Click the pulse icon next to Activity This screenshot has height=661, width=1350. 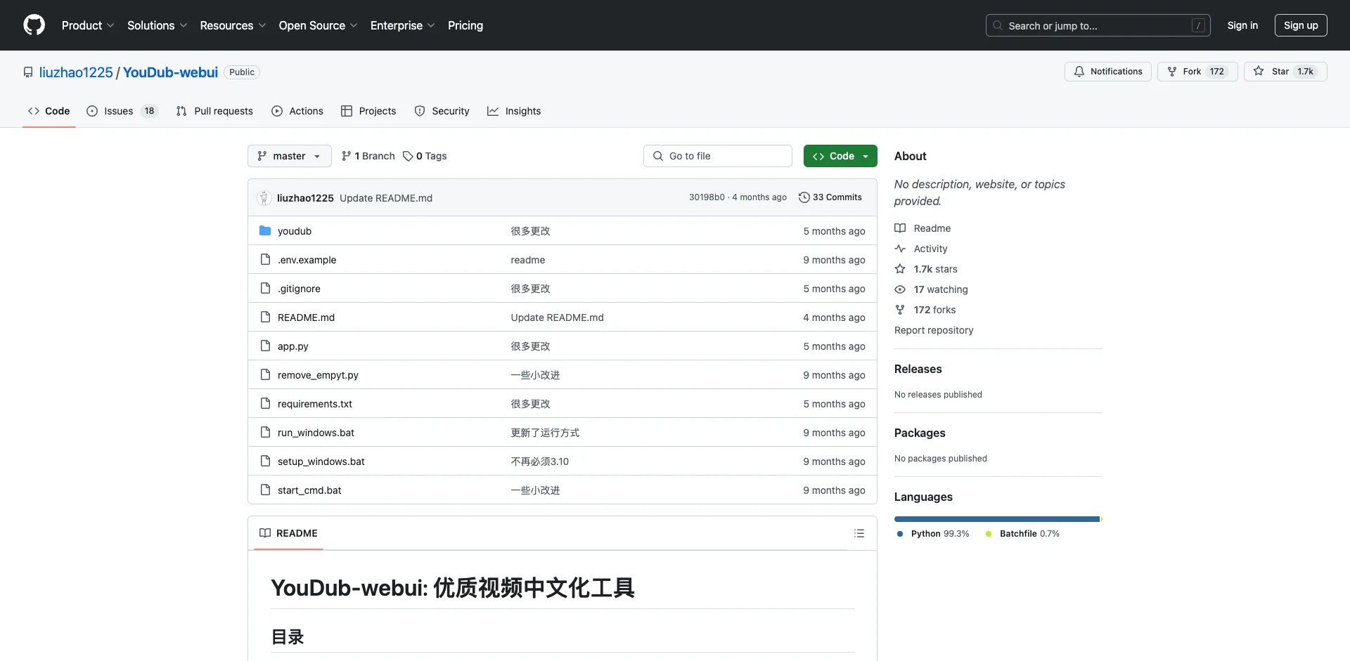pos(900,249)
